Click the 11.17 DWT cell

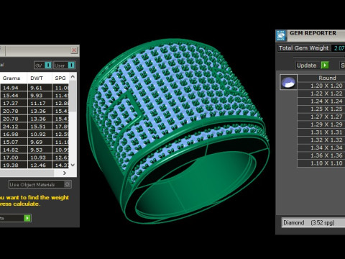(x=40, y=103)
